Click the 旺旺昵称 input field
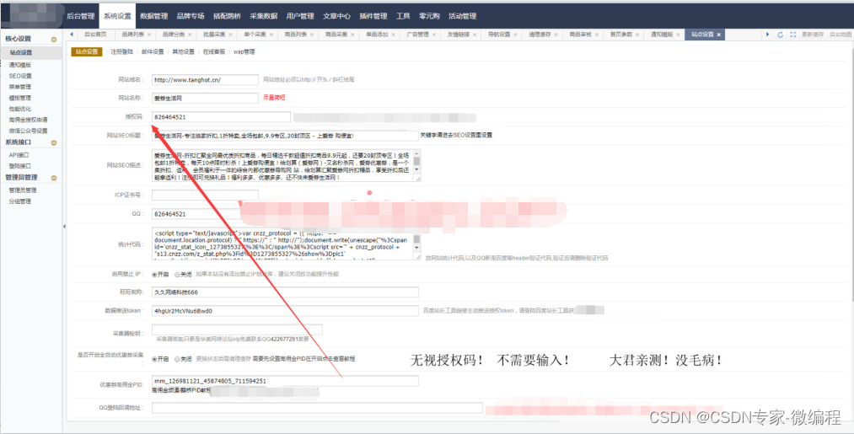This screenshot has width=854, height=434. pos(285,292)
